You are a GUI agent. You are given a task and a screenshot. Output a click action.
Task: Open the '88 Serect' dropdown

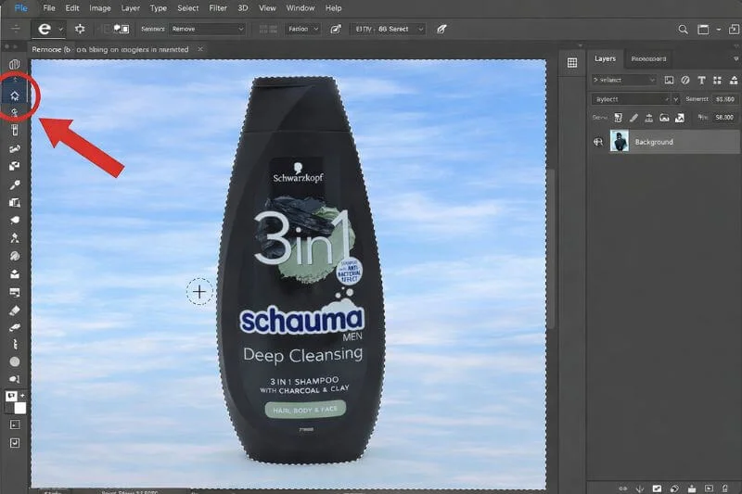pos(388,29)
